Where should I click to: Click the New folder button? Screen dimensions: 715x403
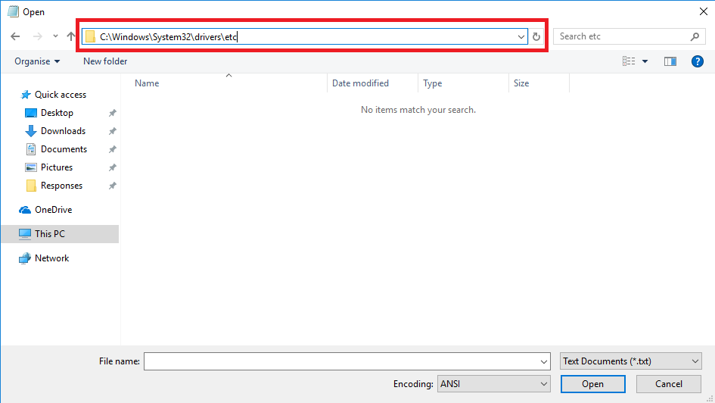[x=105, y=61]
